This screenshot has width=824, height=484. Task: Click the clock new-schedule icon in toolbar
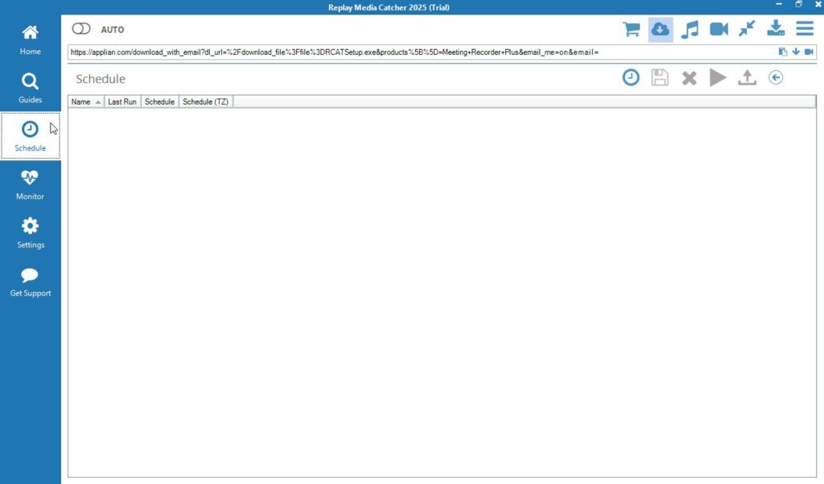point(631,78)
